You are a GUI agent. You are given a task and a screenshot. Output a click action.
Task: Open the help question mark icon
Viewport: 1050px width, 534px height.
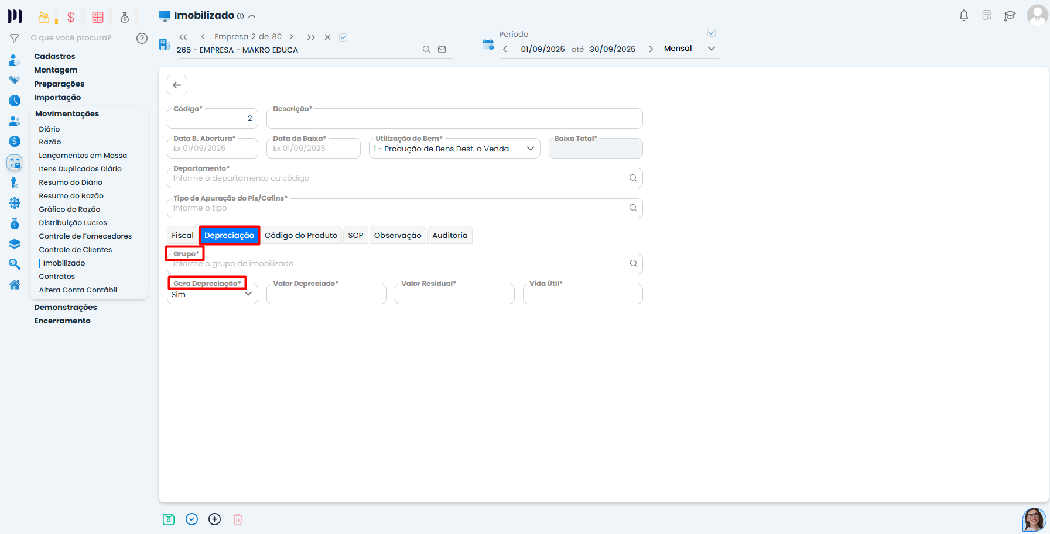(x=142, y=38)
